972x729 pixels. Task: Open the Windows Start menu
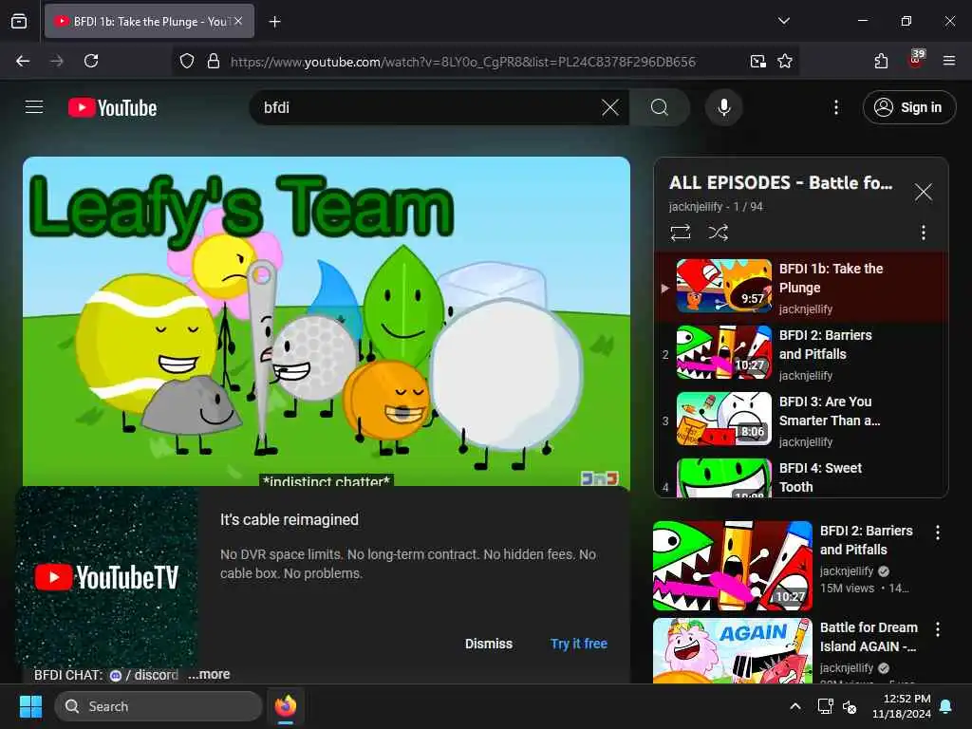(30, 706)
